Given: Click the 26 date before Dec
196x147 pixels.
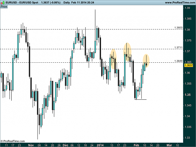Looking at the screenshot, I should (x=59, y=145).
